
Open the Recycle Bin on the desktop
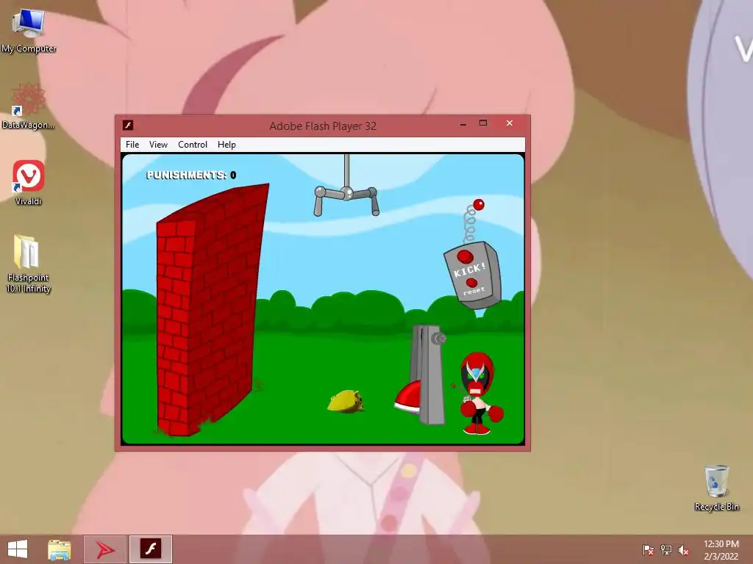[x=716, y=488]
